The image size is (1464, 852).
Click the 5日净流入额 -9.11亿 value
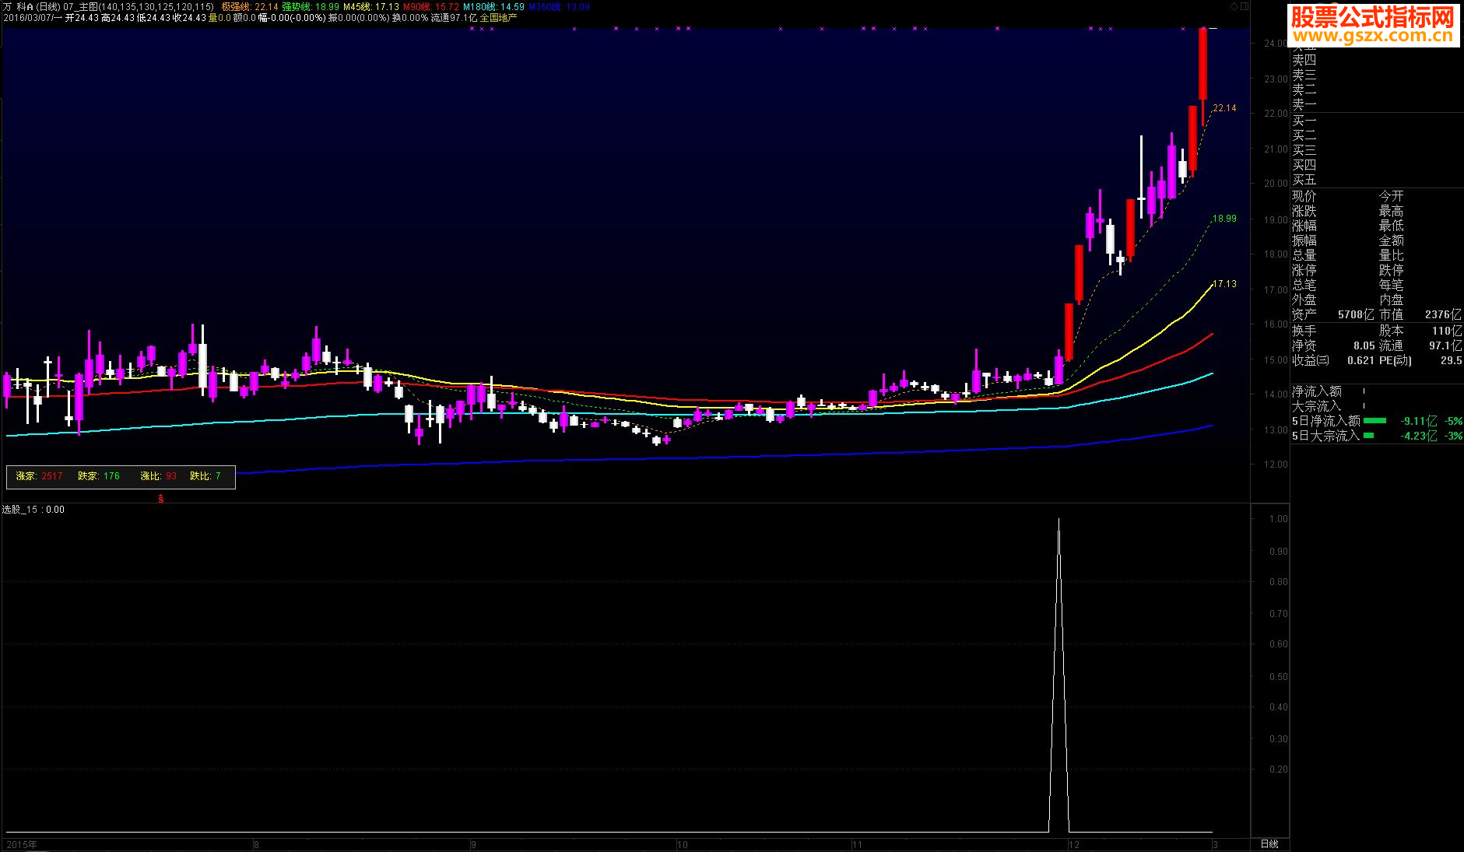(1419, 421)
